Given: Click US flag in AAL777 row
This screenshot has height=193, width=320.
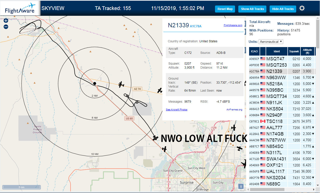Looking at the screenshot, I should [263, 128].
